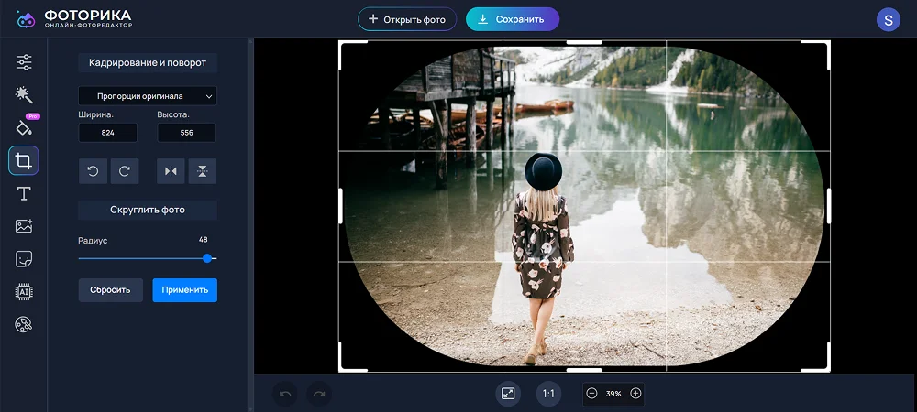917x412 pixels.
Task: Open the AI tools panel
Action: (x=24, y=292)
